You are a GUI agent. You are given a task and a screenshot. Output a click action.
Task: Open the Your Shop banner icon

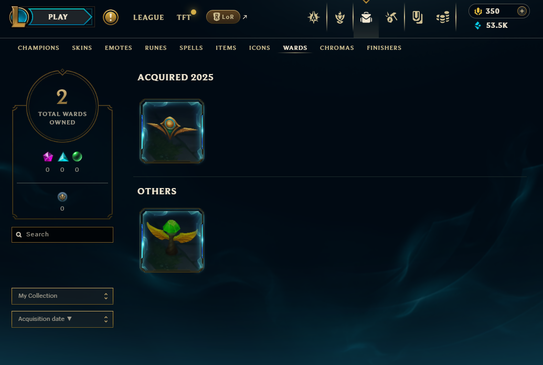click(x=417, y=17)
